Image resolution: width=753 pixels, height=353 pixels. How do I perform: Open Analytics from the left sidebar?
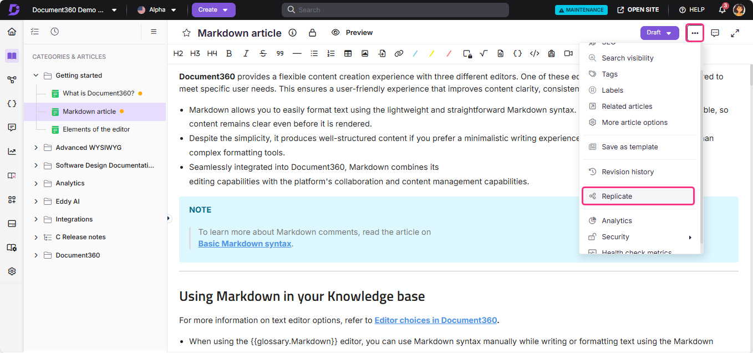coord(12,151)
